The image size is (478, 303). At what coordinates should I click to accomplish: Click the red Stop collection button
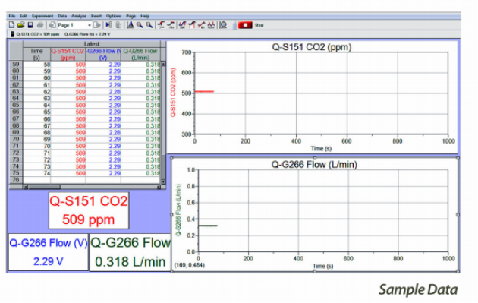point(245,25)
